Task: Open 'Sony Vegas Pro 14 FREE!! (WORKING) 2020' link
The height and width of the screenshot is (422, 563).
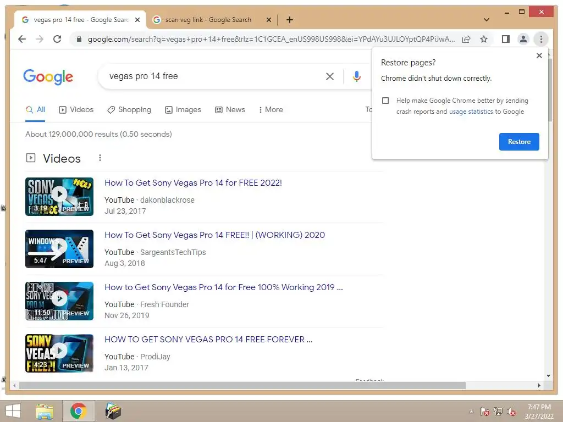Action: click(215, 235)
